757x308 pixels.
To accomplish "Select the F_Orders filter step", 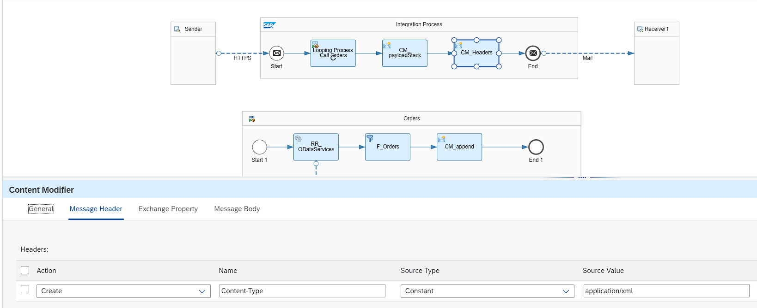I will tap(387, 147).
